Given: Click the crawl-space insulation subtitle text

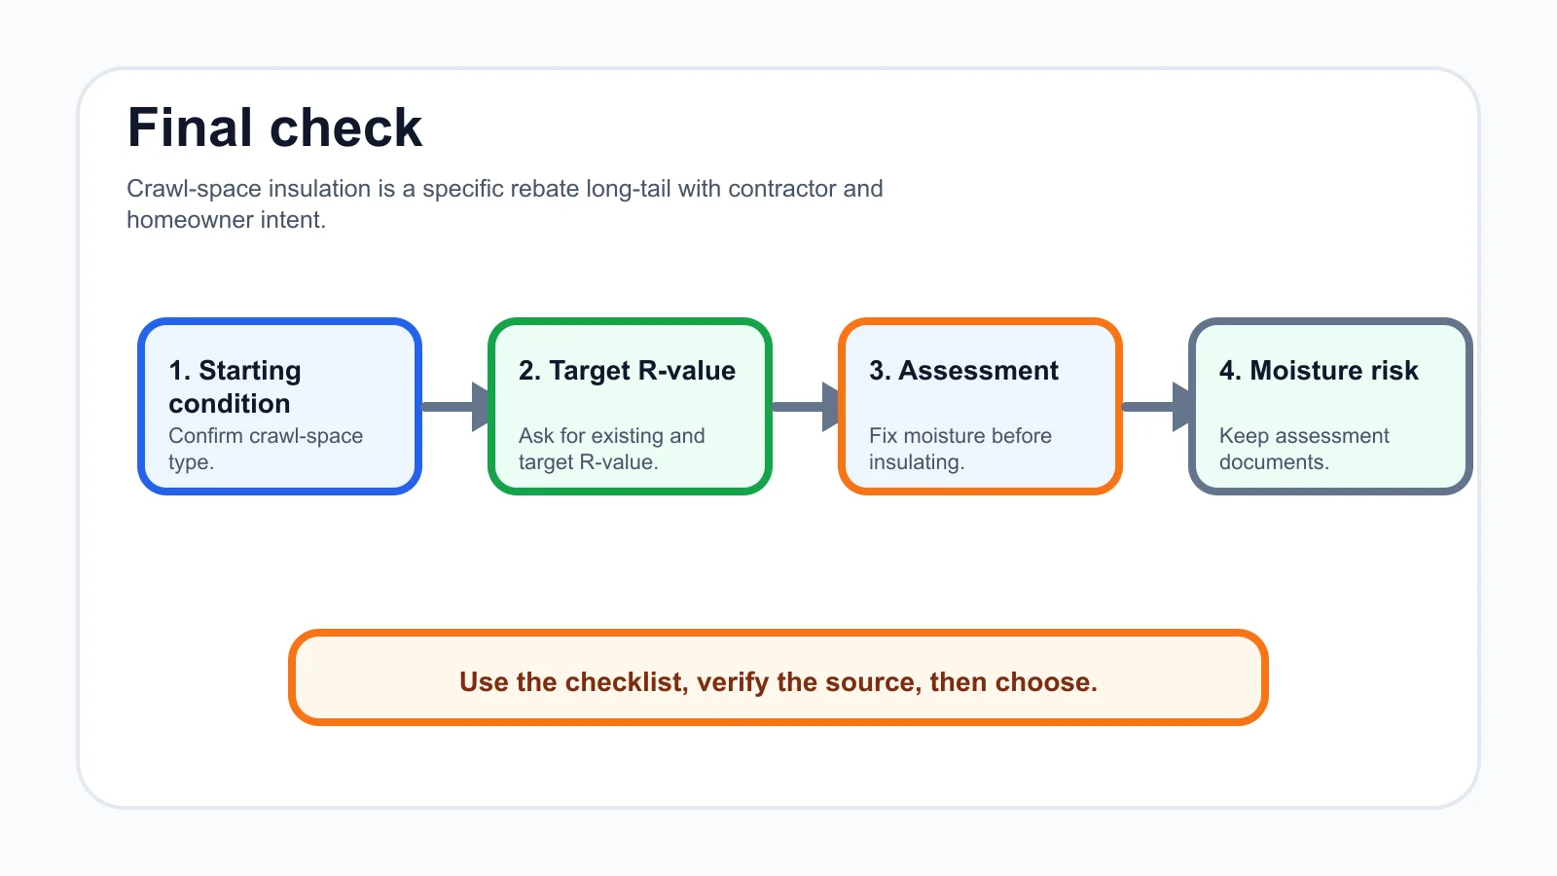Looking at the screenshot, I should [x=505, y=203].
